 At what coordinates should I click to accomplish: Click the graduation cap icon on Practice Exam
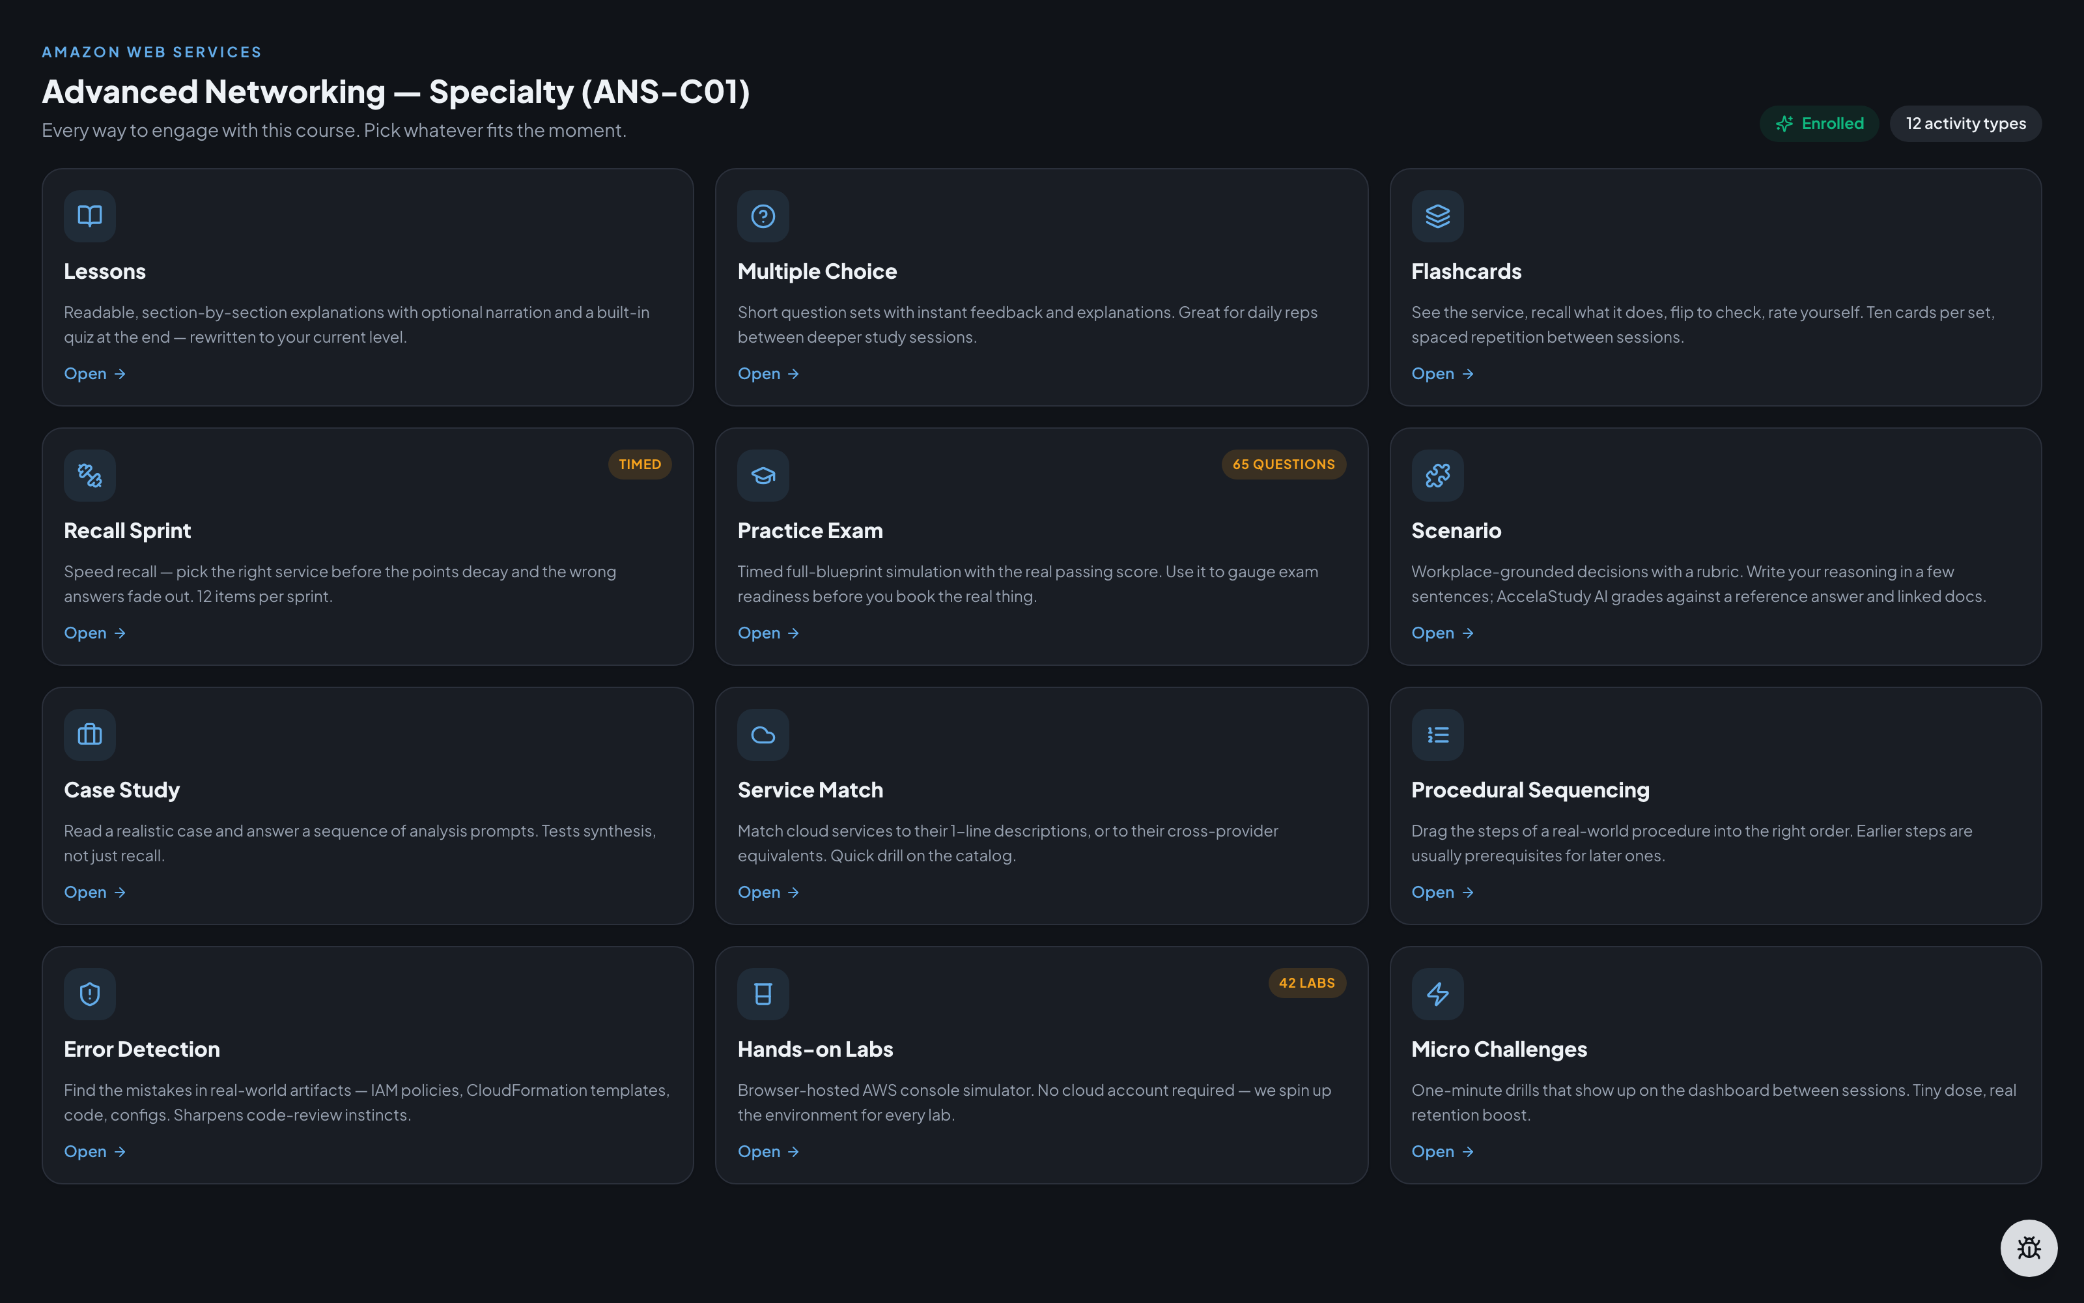coord(763,475)
